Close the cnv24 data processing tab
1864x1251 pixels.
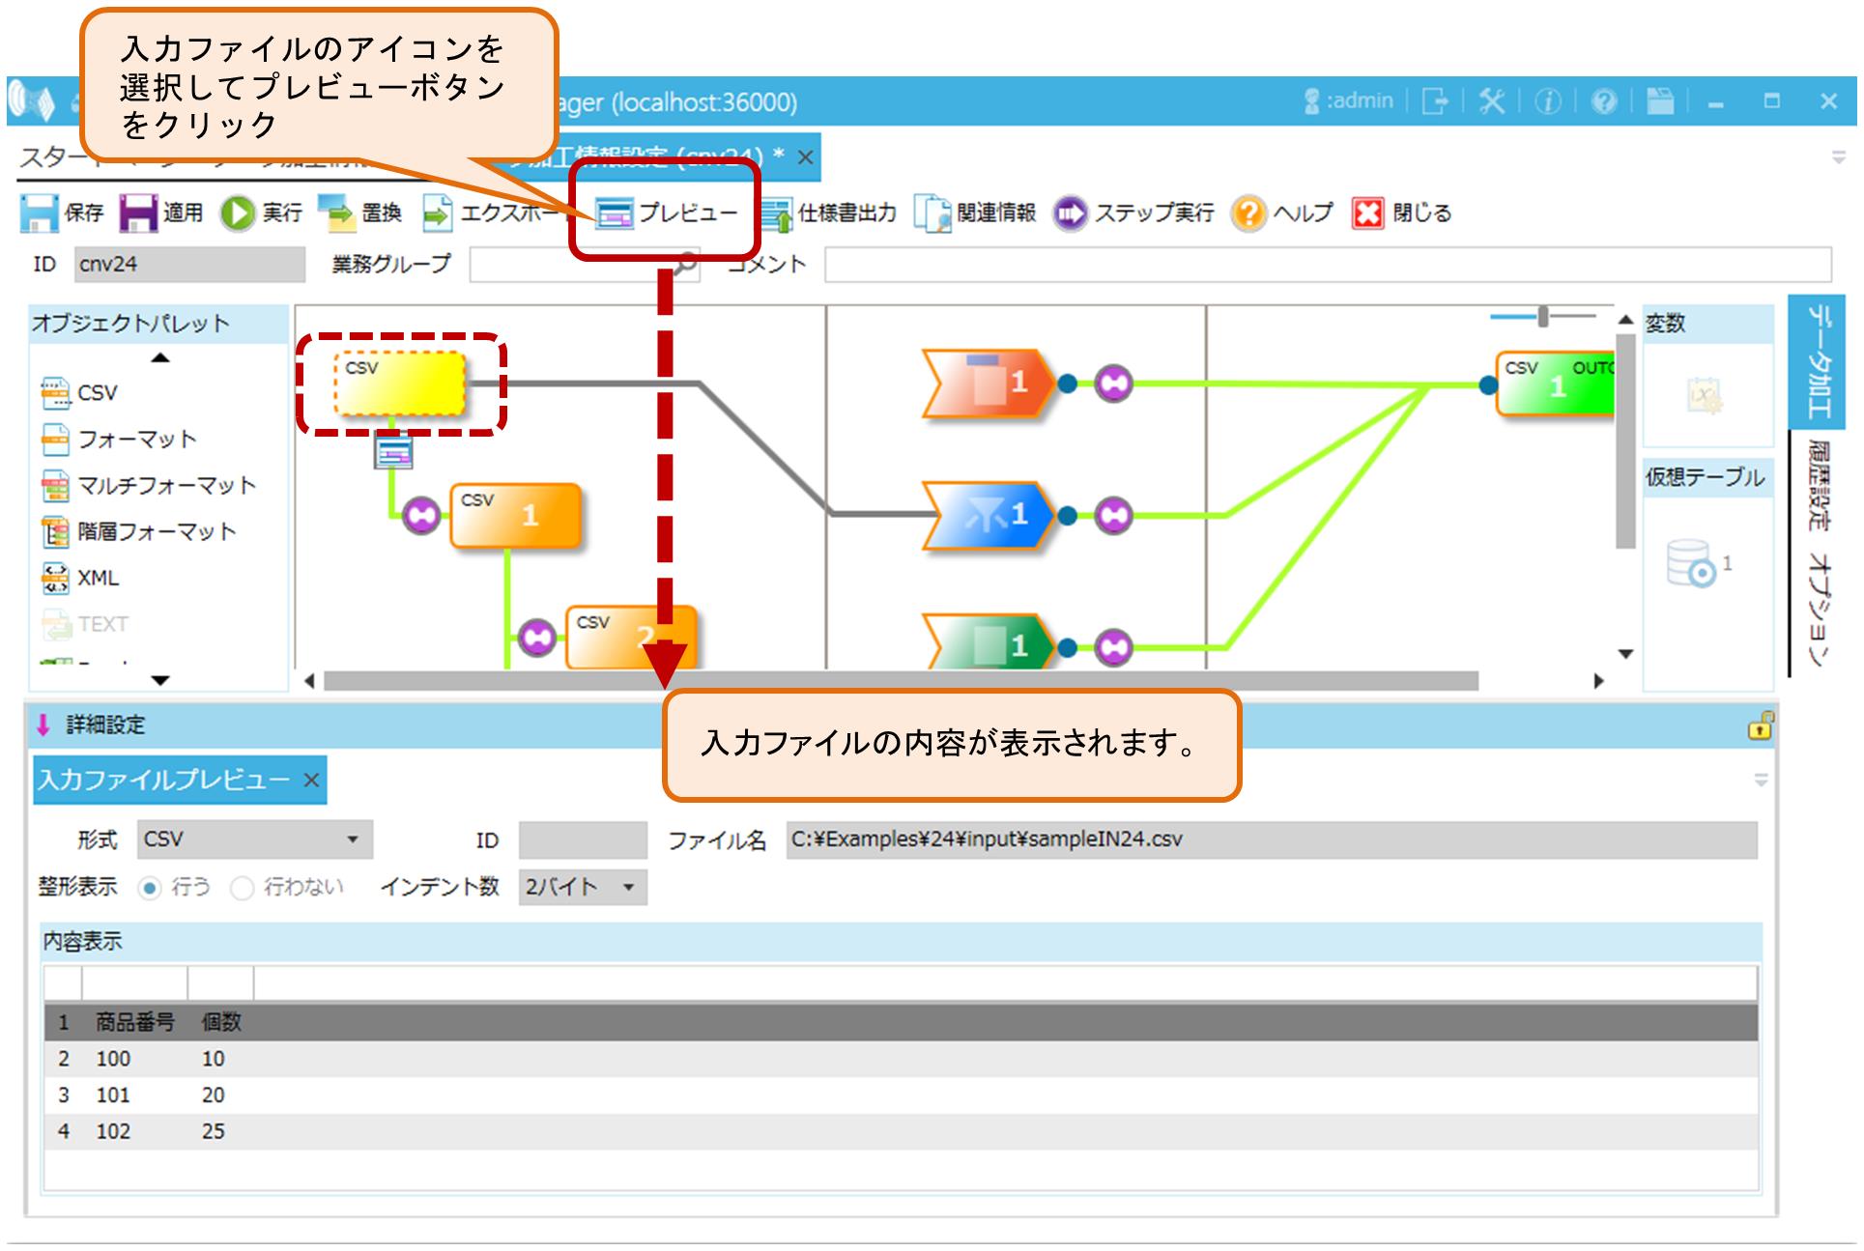coord(805,157)
